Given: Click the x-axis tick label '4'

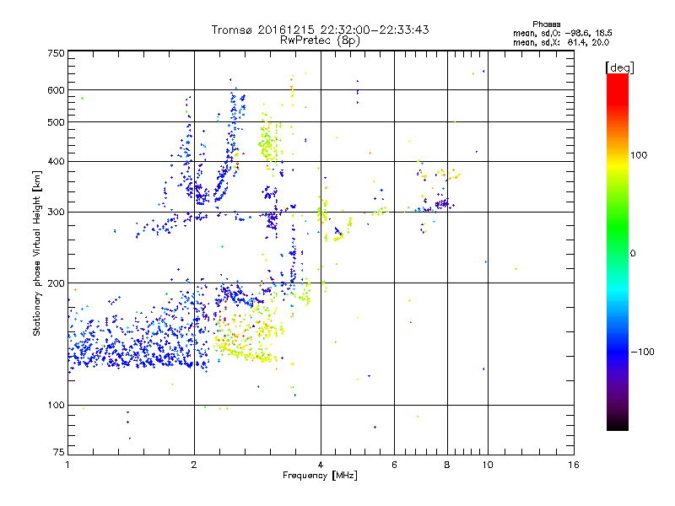Looking at the screenshot, I should (321, 465).
